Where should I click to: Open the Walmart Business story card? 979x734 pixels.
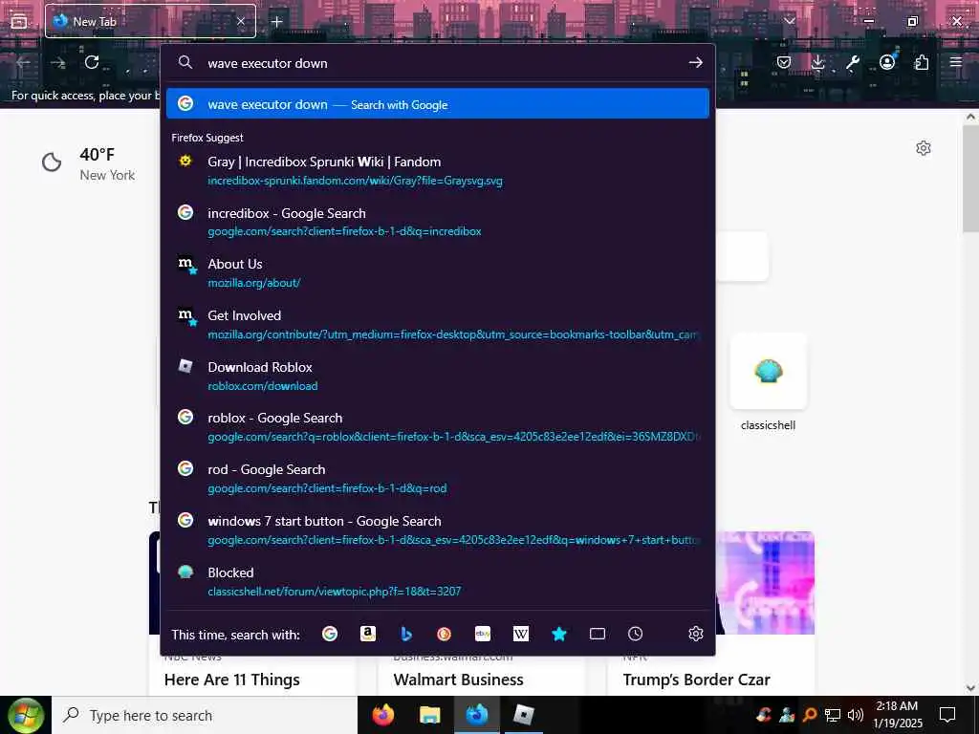click(x=458, y=680)
